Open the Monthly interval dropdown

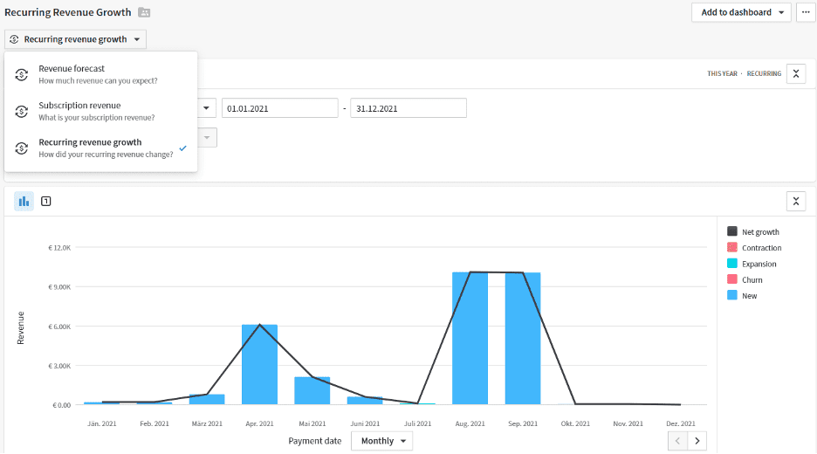[382, 441]
